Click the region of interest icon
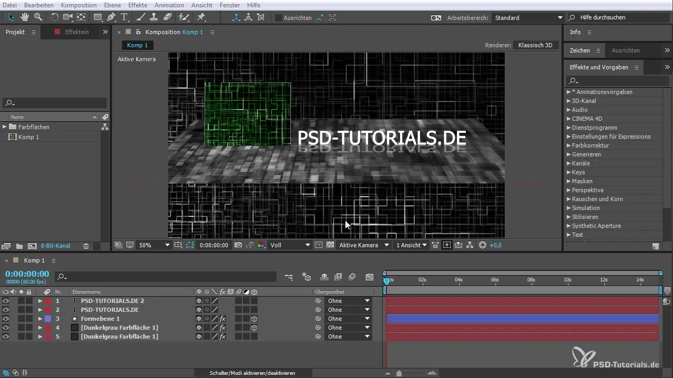Image resolution: width=673 pixels, height=378 pixels. (x=318, y=245)
